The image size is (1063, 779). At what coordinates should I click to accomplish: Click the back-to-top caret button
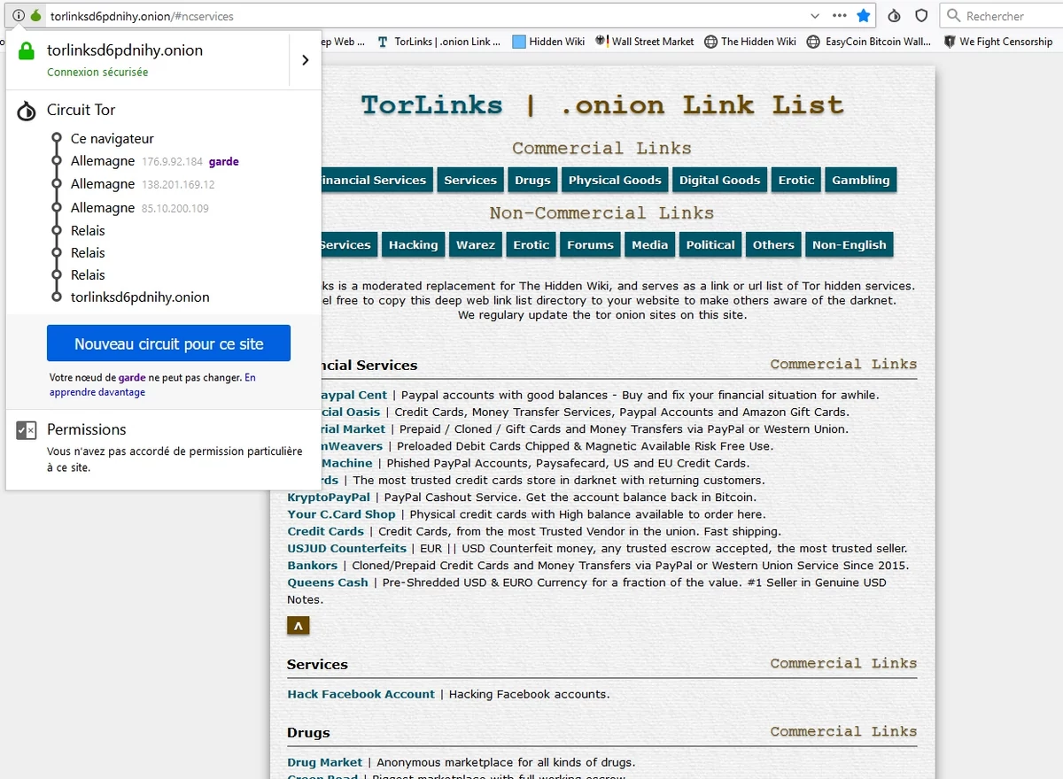[299, 626]
